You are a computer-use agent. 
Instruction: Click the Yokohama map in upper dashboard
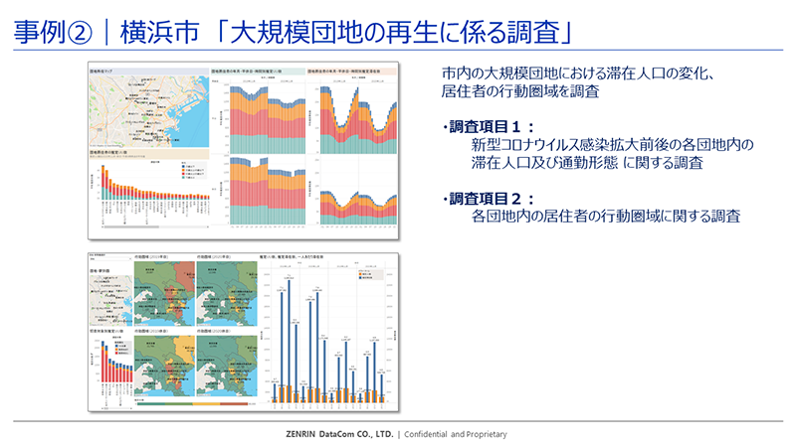click(149, 107)
